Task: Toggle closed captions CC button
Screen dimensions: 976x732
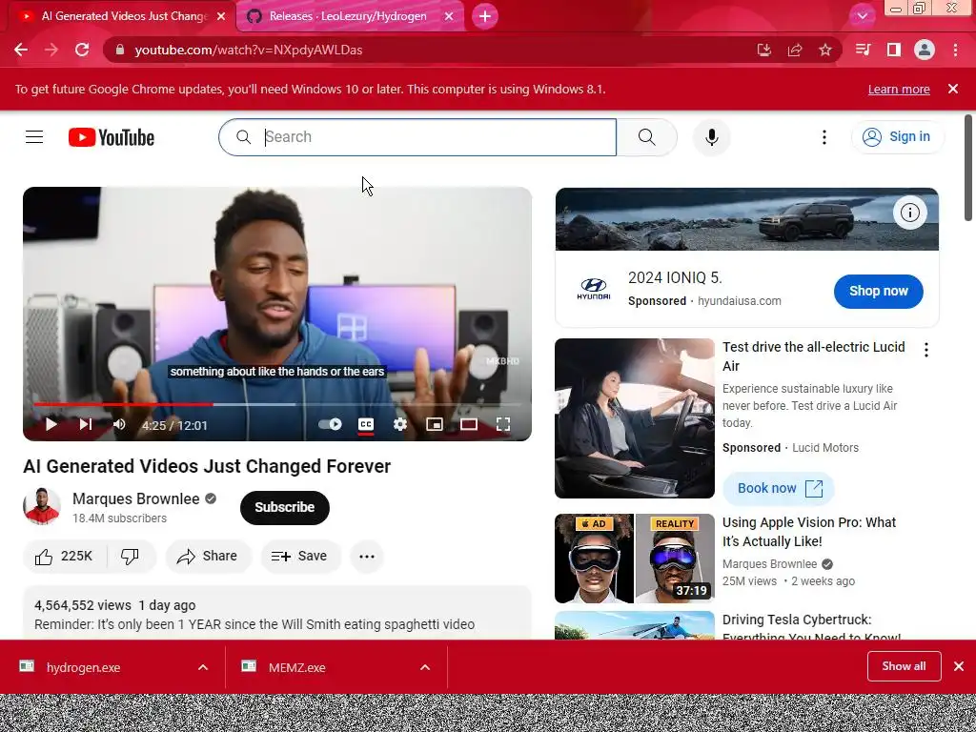Action: (366, 424)
